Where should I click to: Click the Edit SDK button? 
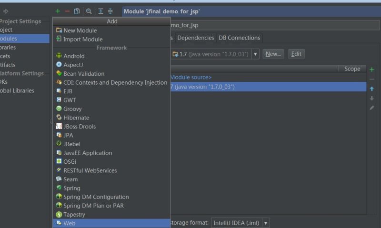(296, 54)
